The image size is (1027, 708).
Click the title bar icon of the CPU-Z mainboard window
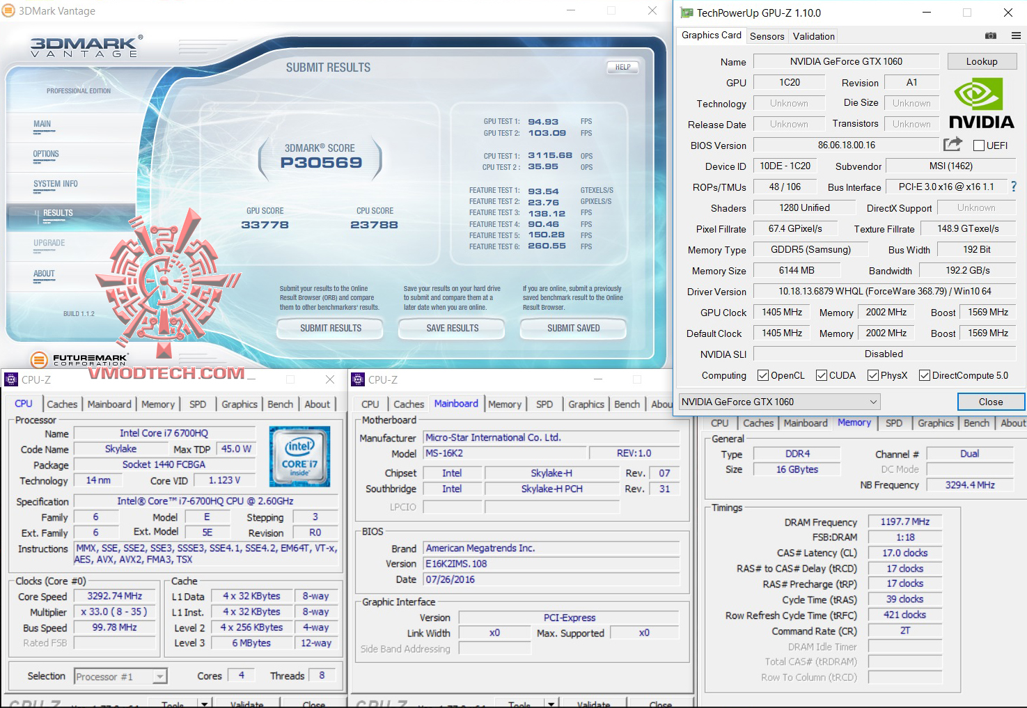358,379
